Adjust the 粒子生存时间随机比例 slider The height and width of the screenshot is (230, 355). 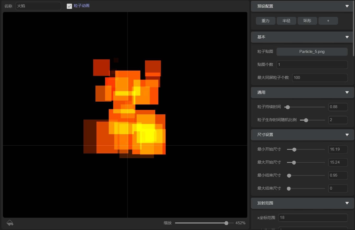[x=312, y=120]
